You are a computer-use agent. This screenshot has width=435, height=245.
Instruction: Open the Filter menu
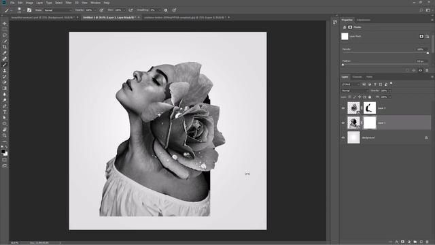tap(69, 3)
